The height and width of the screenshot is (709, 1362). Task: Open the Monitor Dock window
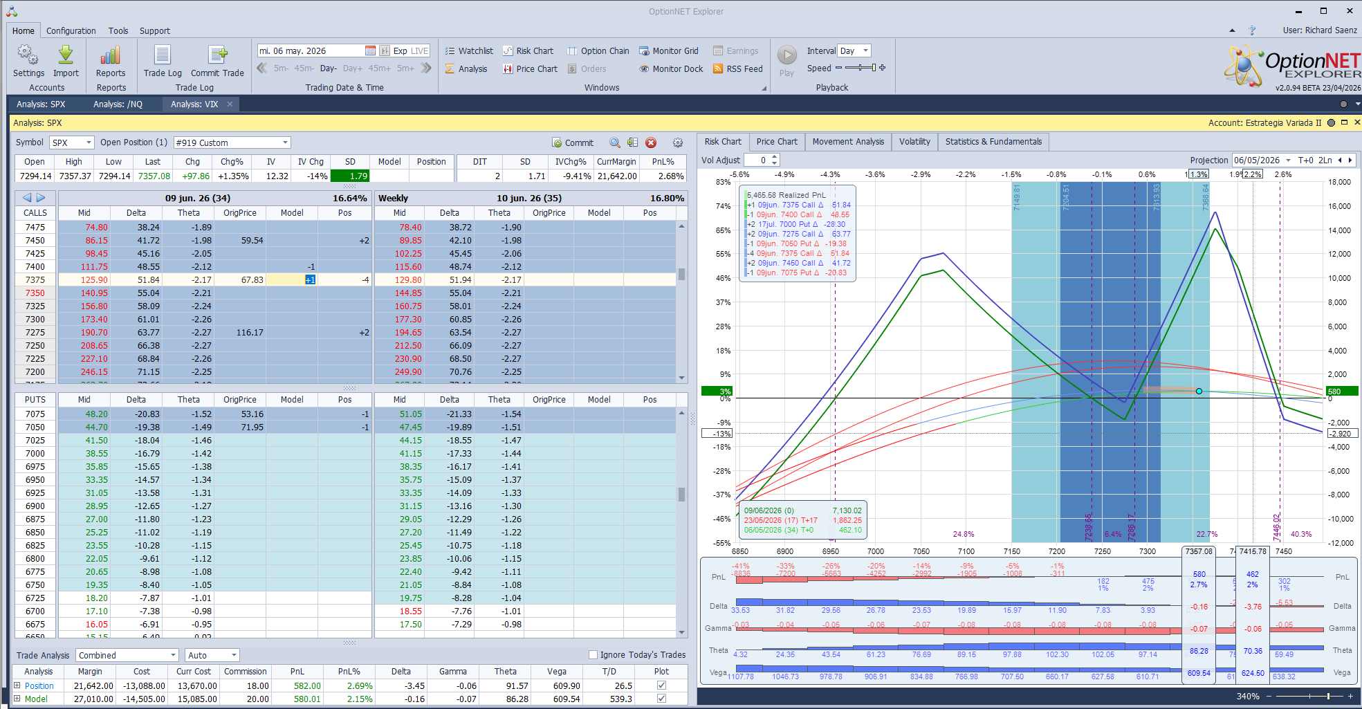coord(671,68)
